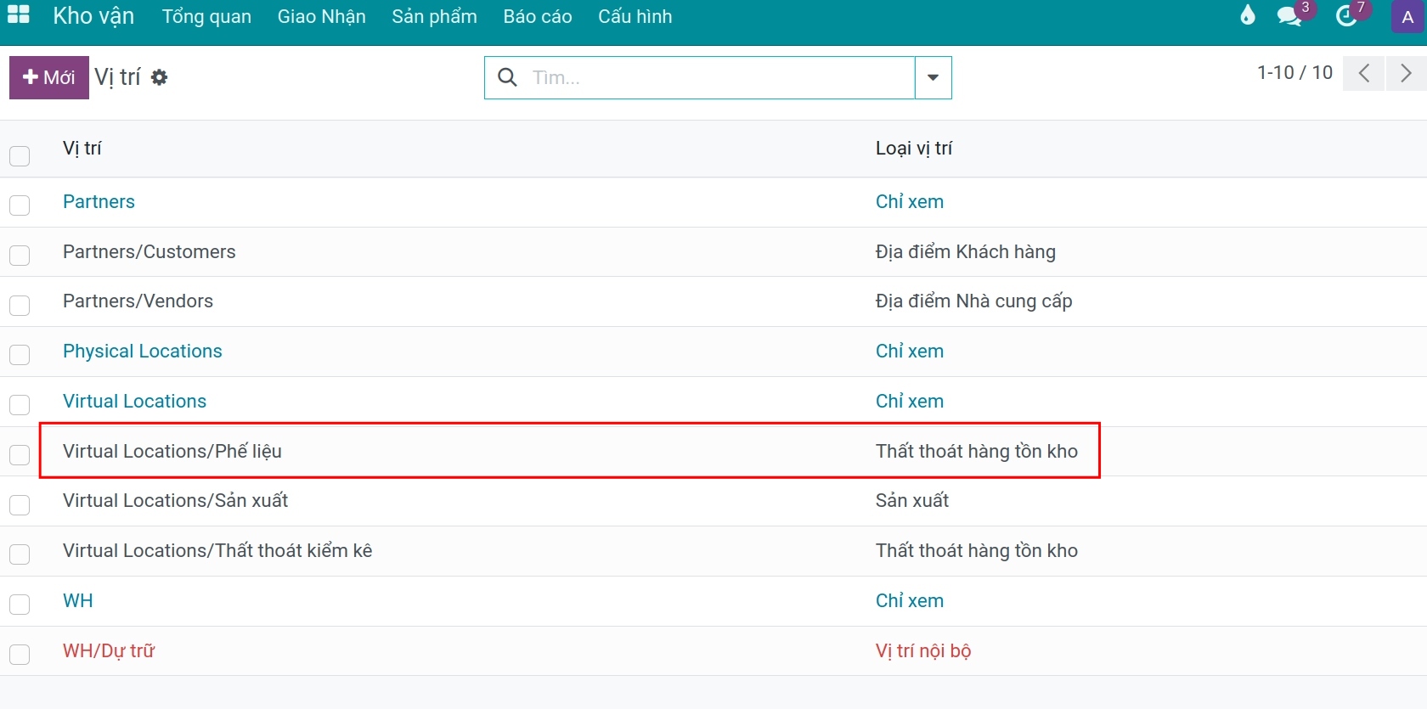Viewport: 1427px width, 709px height.
Task: Go to the previous page arrow
Action: click(1363, 73)
